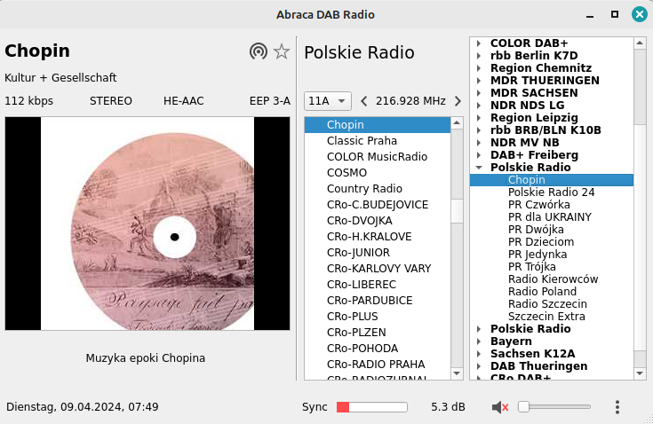Click the announcements broadcast icon next to Chopin
The width and height of the screenshot is (653, 424).
click(x=259, y=51)
